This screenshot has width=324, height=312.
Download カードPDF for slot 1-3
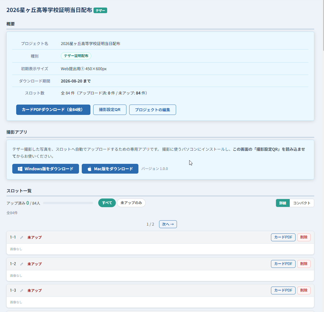[283, 290]
